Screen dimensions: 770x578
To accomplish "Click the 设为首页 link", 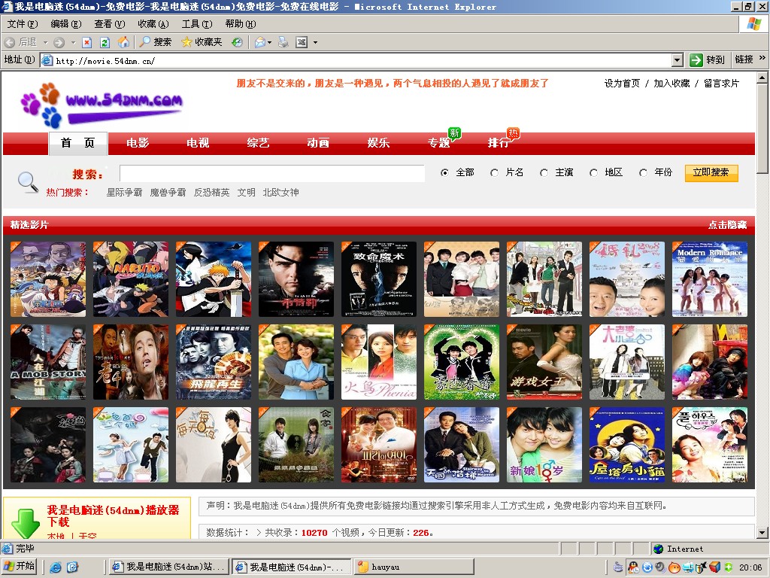I will [x=622, y=84].
